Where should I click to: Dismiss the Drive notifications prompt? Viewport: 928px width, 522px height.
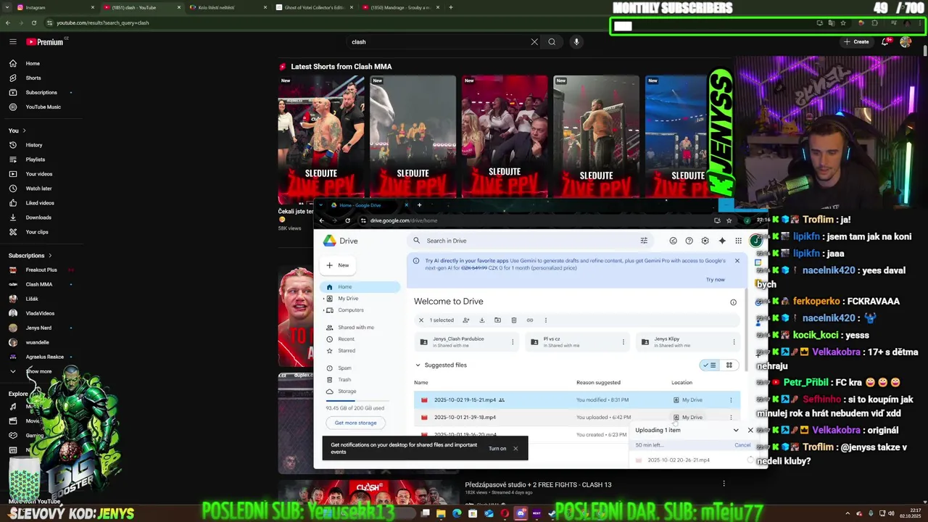[515, 448]
